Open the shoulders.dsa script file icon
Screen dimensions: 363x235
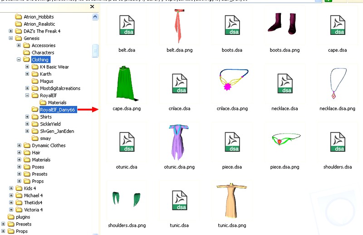point(338,142)
